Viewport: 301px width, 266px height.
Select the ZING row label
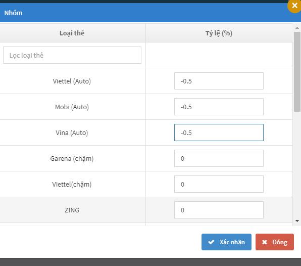[72, 210]
